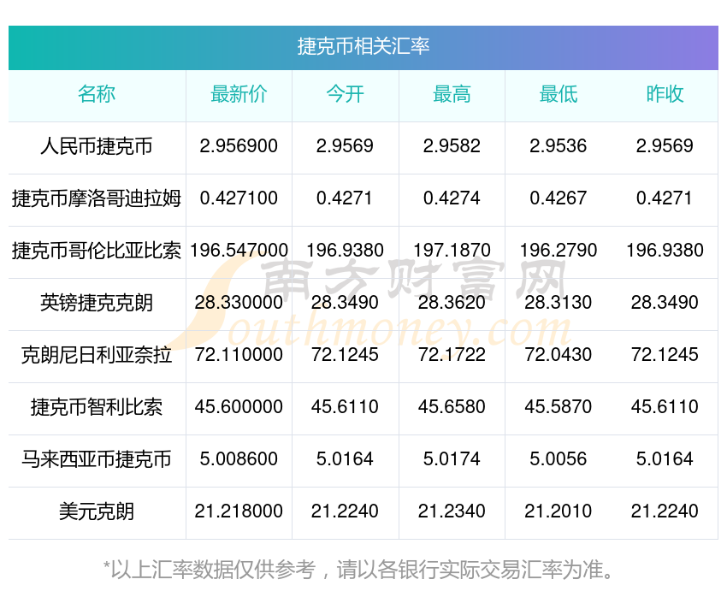Click the 克朗尼日利亚奈拉 row name

97,355
